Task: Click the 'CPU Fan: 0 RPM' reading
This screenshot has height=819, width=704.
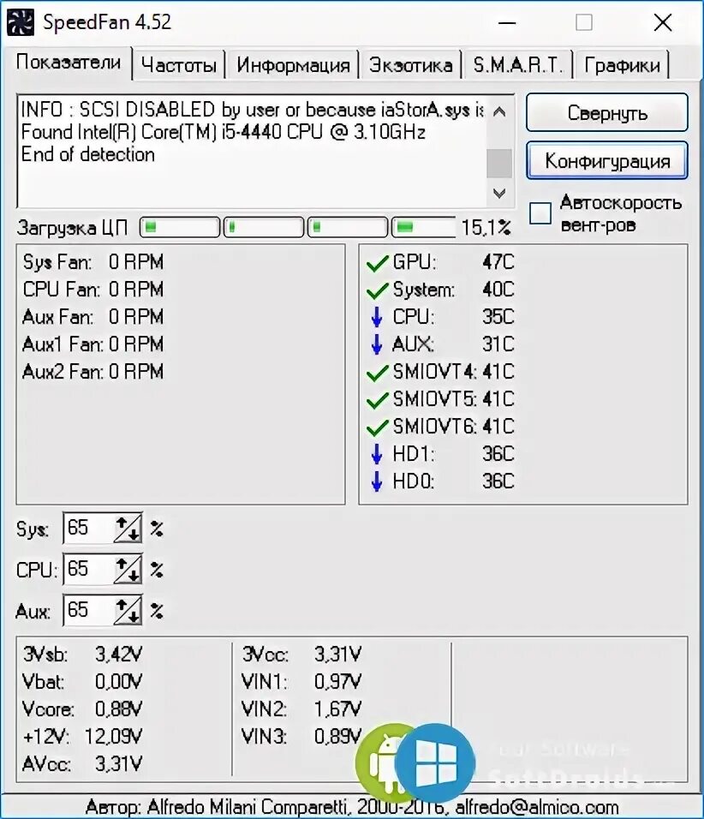Action: point(93,290)
